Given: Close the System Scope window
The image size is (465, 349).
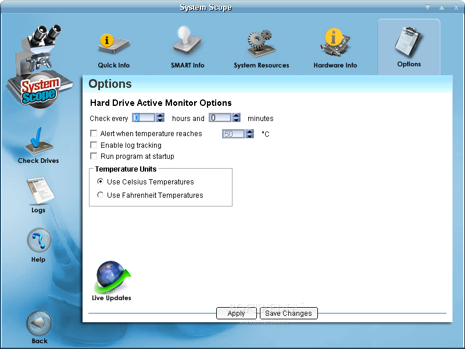Looking at the screenshot, I should [x=456, y=7].
